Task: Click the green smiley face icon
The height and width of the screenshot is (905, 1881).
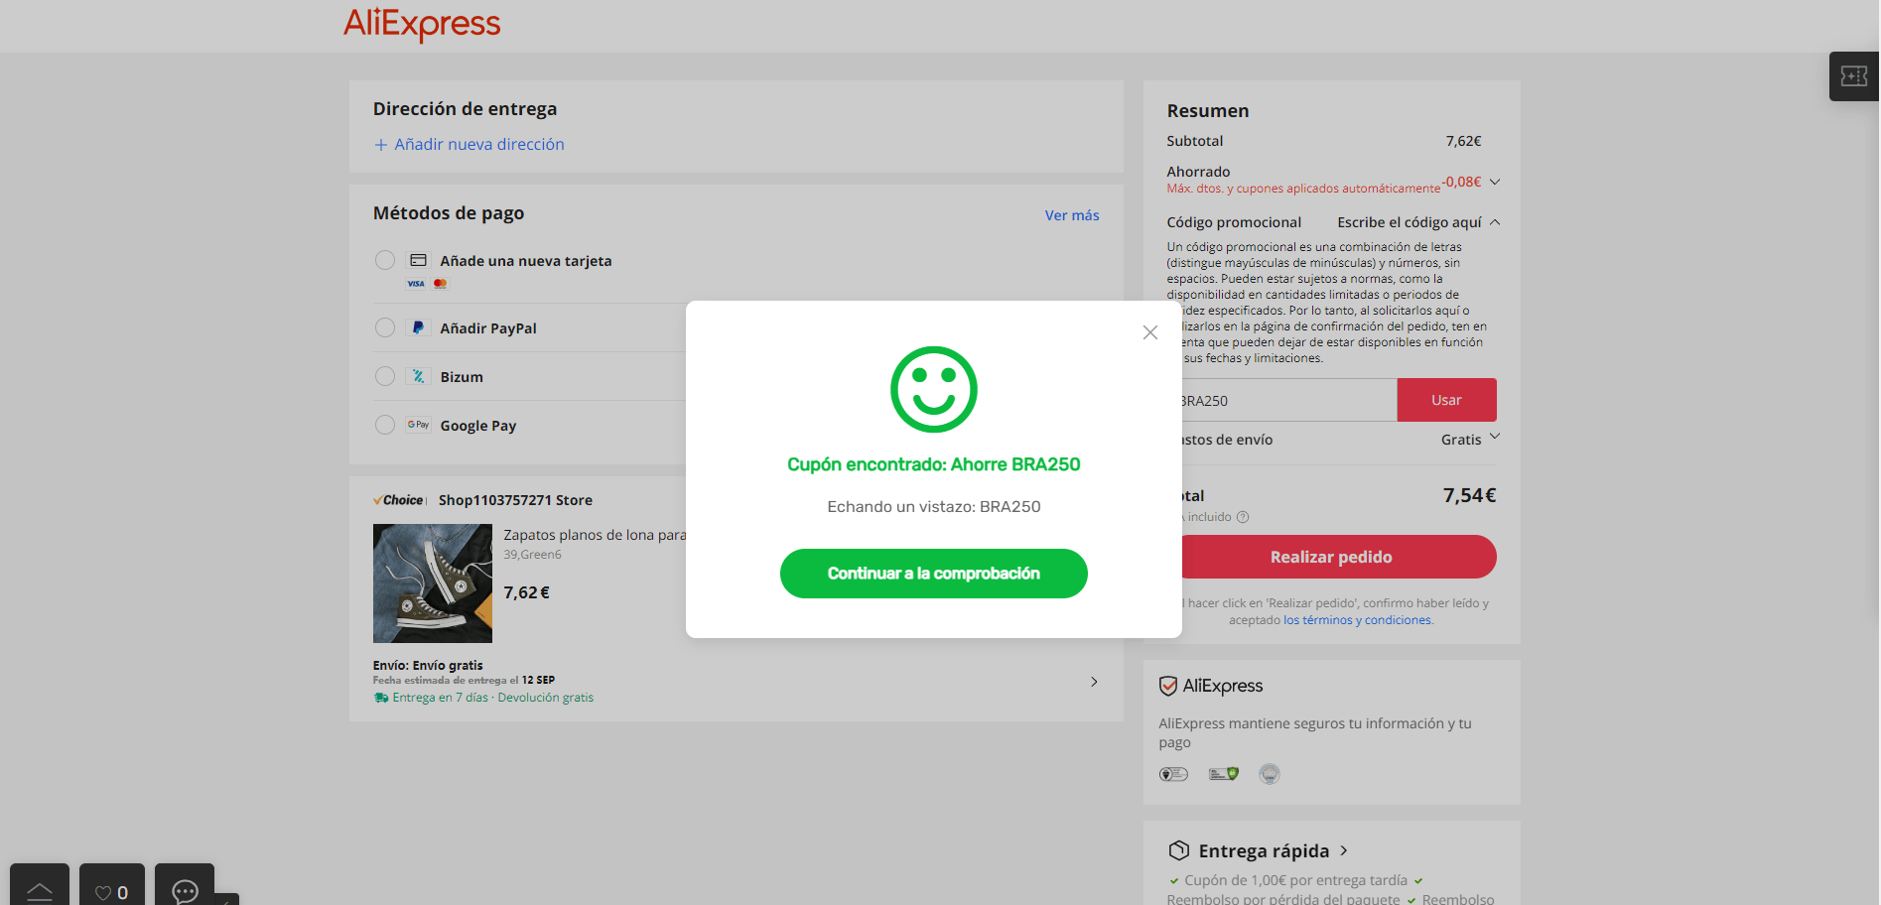Action: 933,389
